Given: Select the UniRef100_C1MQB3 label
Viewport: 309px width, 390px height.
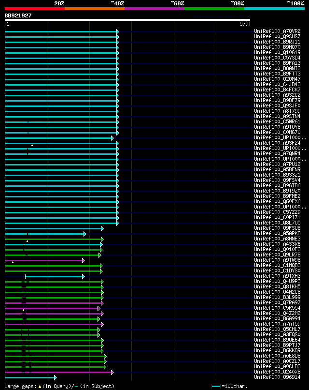Looking at the screenshot, I should click(277, 265).
